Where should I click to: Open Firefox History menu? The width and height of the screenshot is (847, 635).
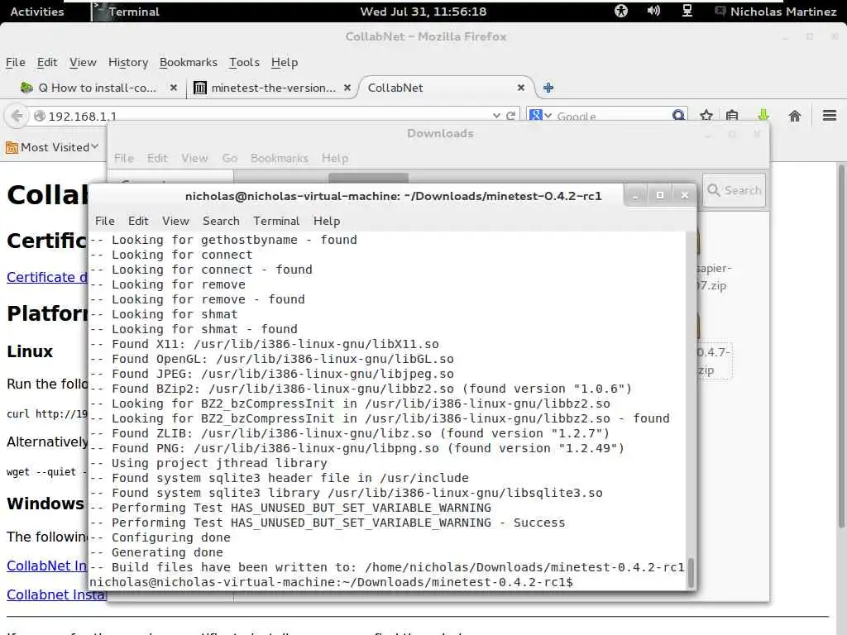pyautogui.click(x=128, y=62)
